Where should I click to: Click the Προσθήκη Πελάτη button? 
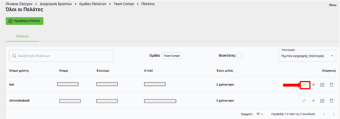click(25, 21)
